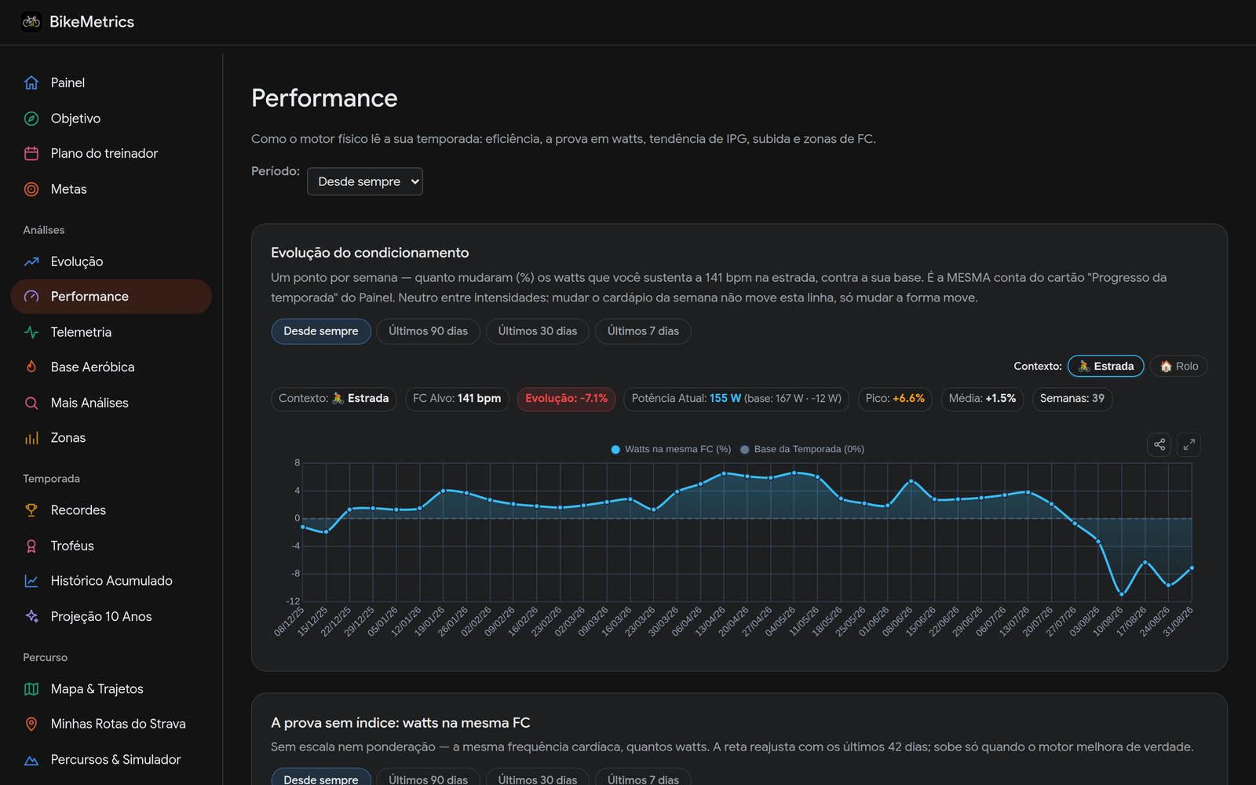
Task: Select 'Últimos 30 dias' in Evolução do condicionamento
Action: (x=538, y=331)
